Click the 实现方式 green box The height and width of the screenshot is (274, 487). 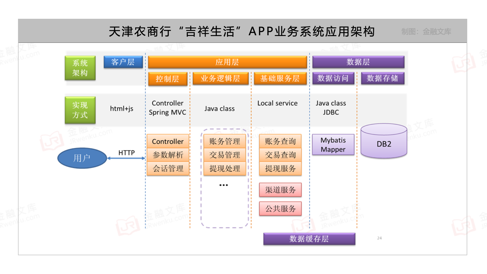coord(80,110)
